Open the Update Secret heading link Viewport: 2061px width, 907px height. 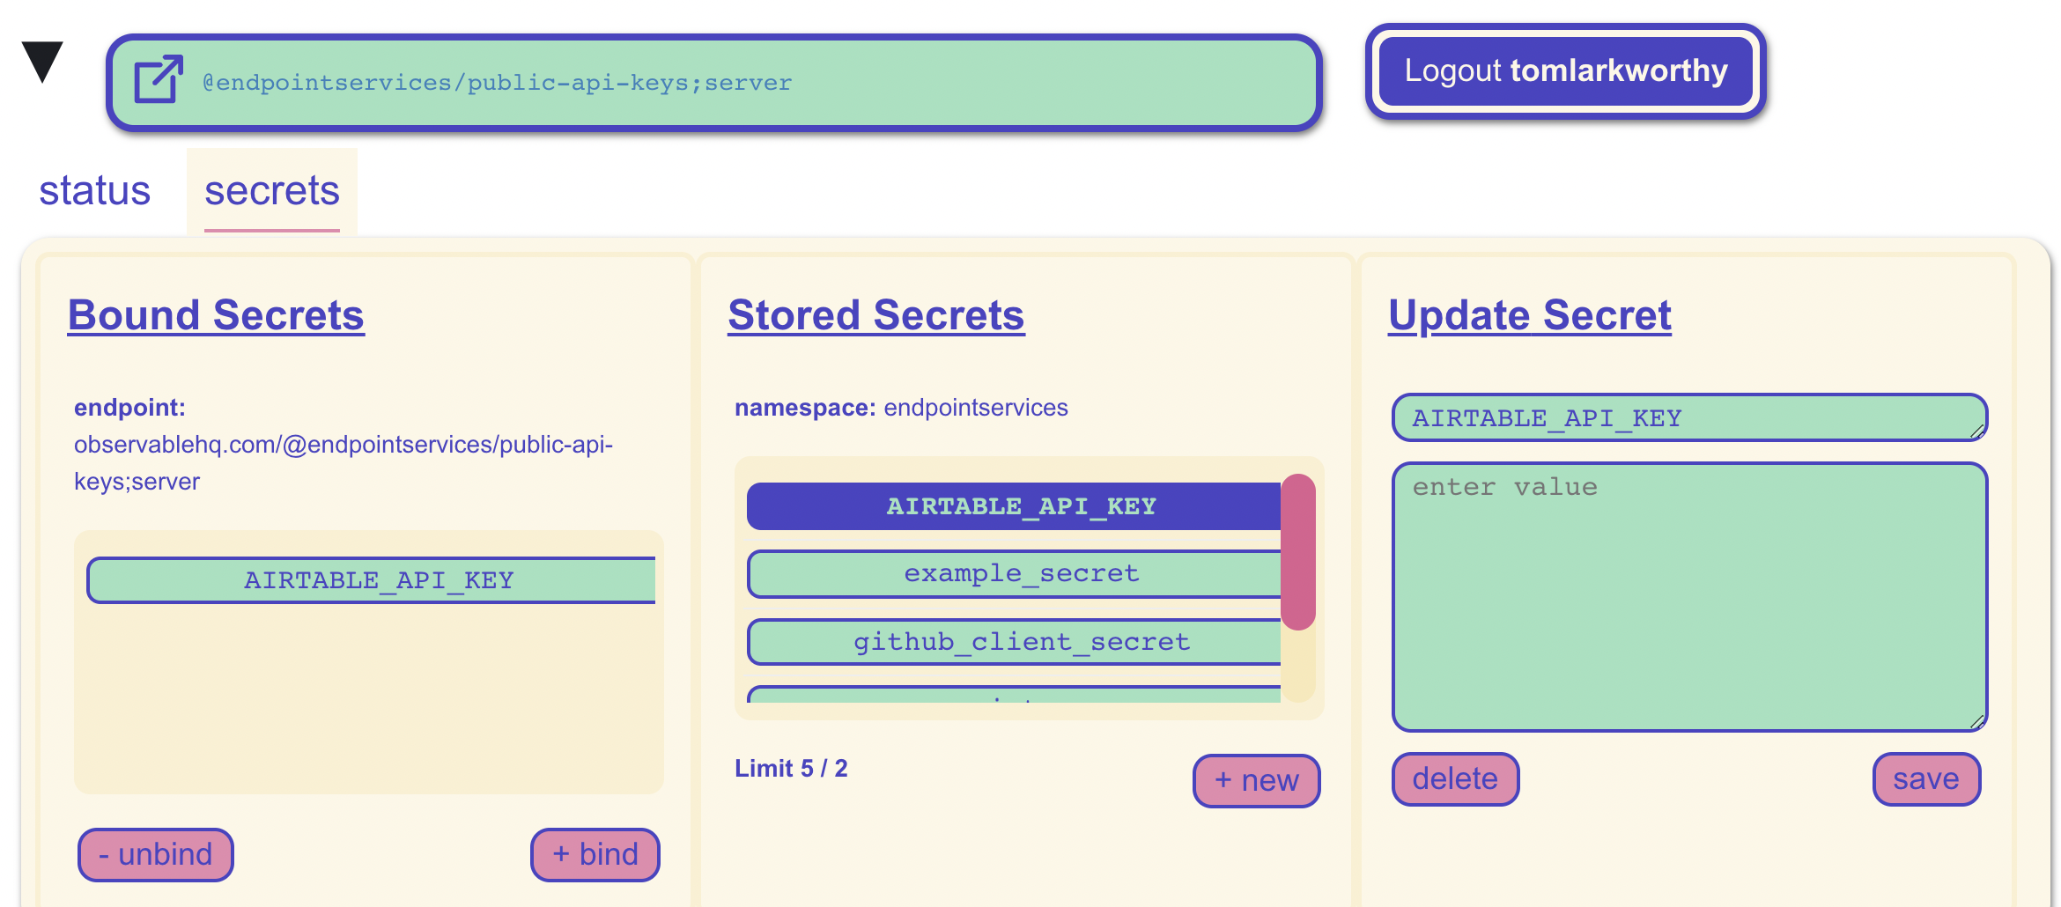tap(1529, 315)
